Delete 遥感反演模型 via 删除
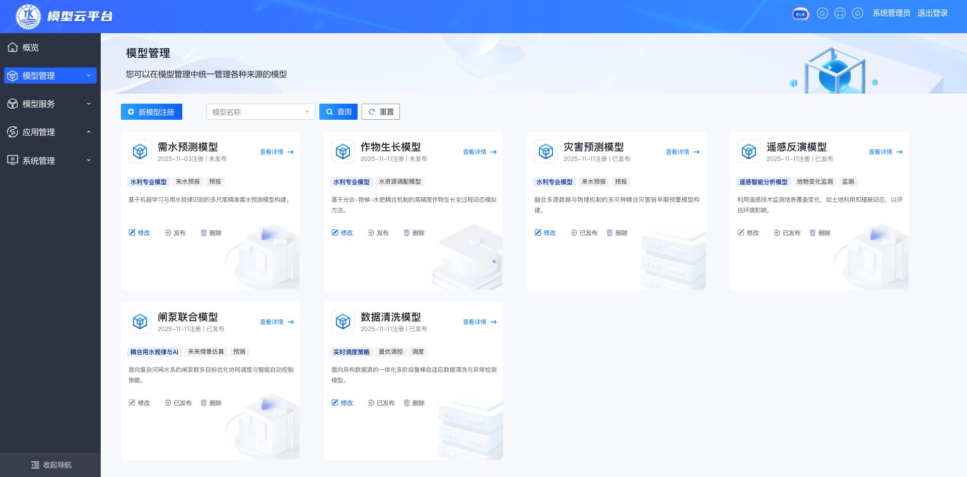Screen dimensions: 967x477 (x=820, y=233)
